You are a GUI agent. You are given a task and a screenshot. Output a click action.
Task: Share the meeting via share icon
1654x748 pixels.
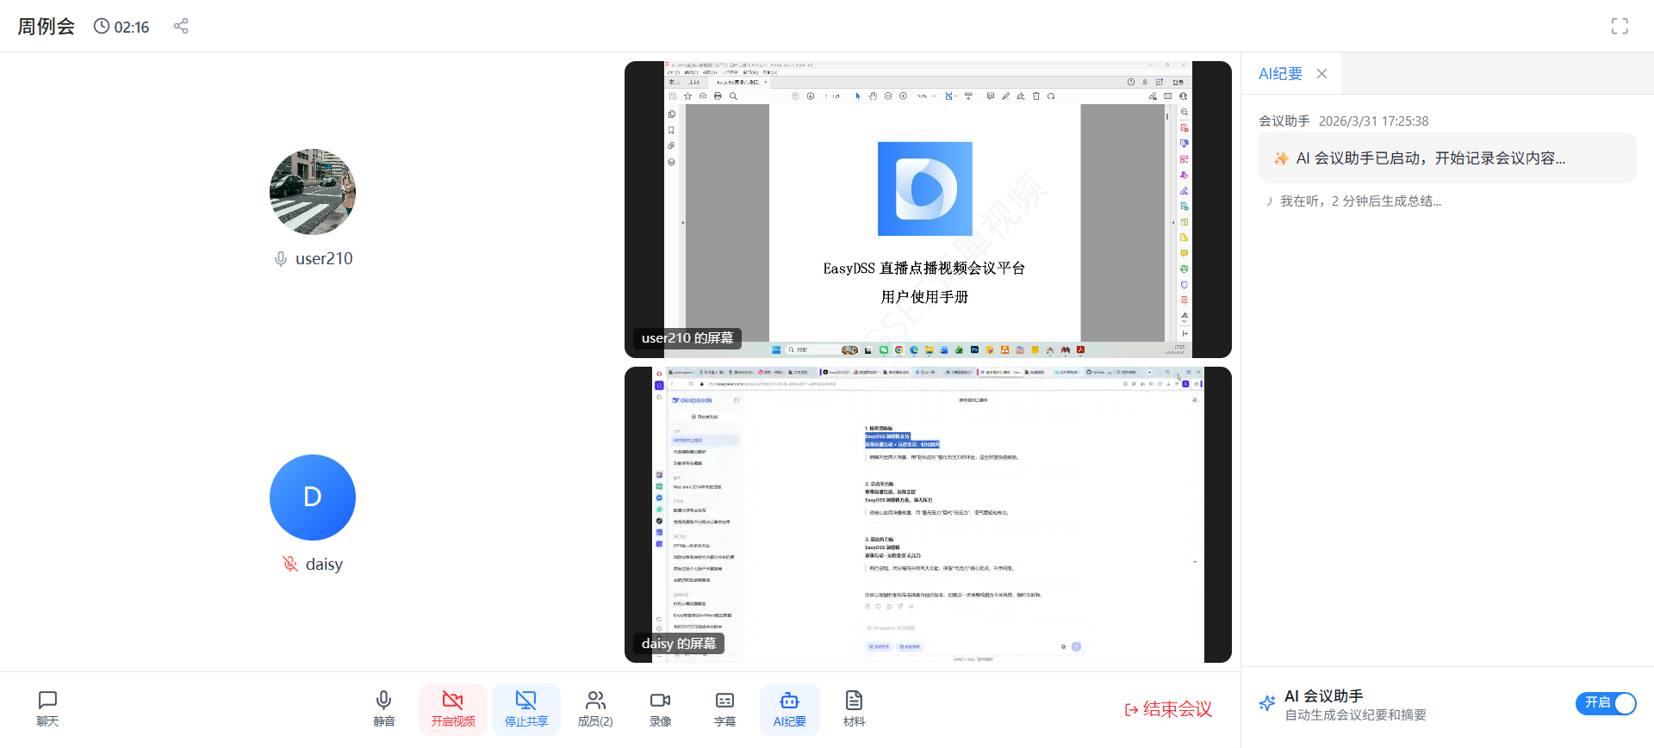coord(181,26)
